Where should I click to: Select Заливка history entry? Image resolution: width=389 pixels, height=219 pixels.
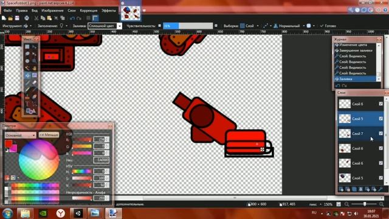click(355, 79)
